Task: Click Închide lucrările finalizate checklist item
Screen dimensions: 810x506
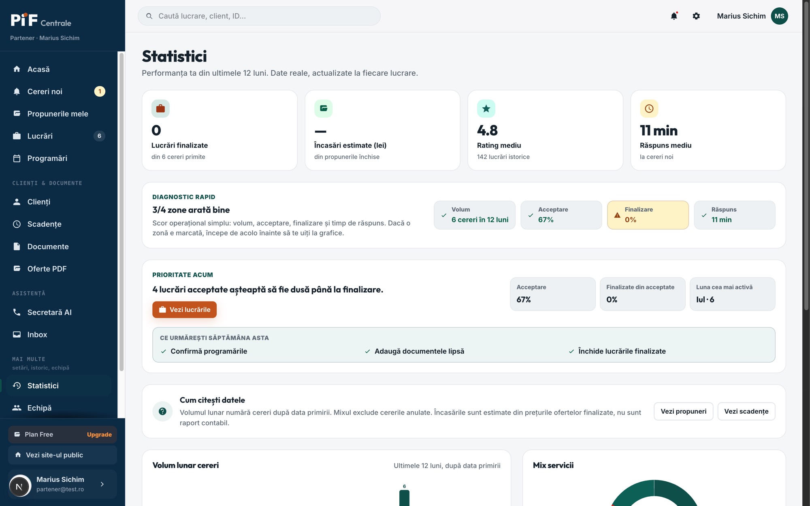Action: click(617, 351)
